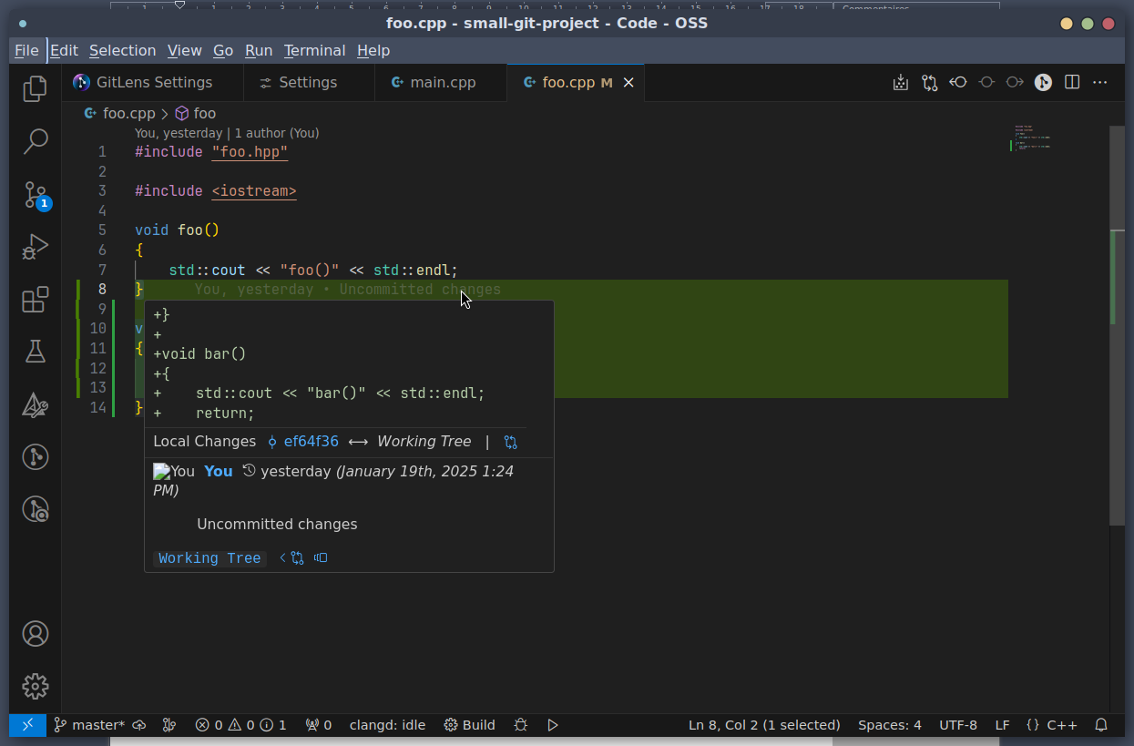Viewport: 1134px width, 746px height.
Task: Click the Build button in status bar
Action: pyautogui.click(x=469, y=725)
